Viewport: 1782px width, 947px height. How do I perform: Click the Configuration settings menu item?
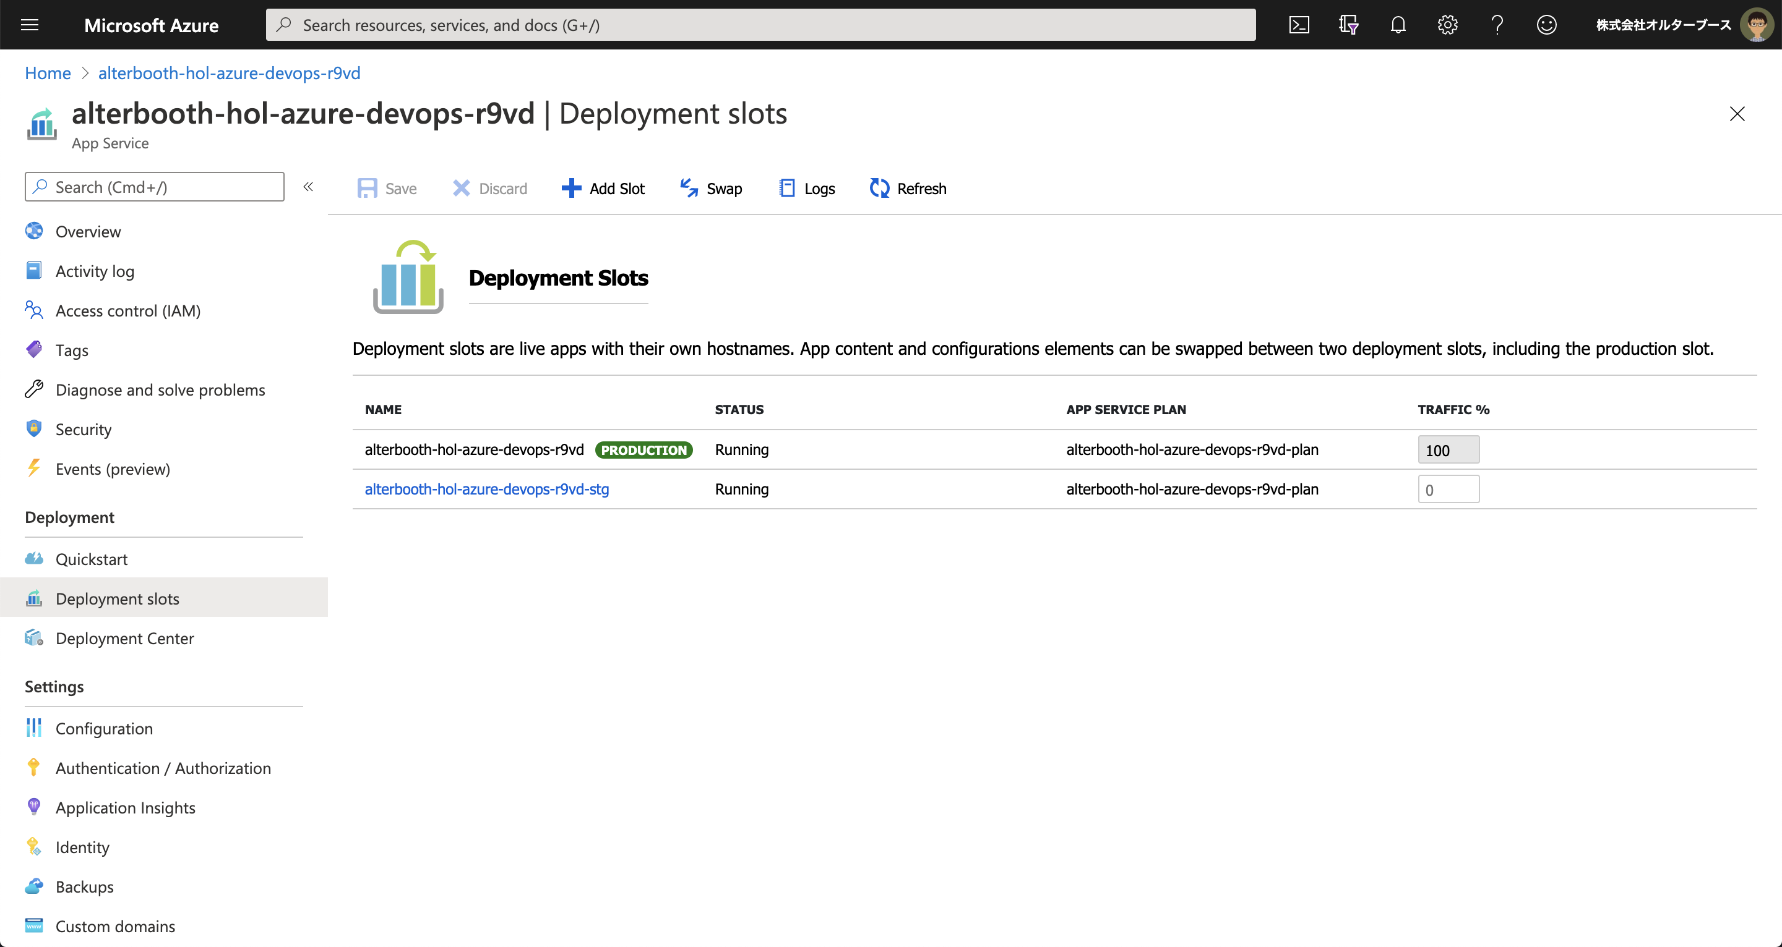click(104, 727)
